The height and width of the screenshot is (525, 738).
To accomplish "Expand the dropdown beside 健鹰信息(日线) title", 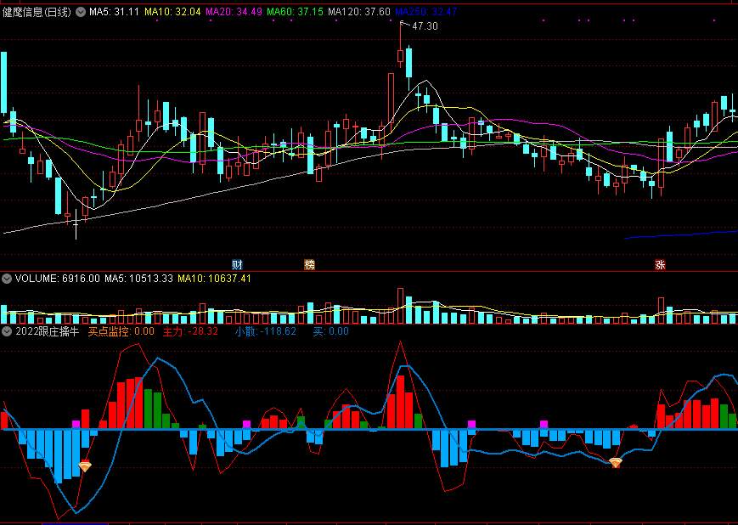I will coord(81,12).
